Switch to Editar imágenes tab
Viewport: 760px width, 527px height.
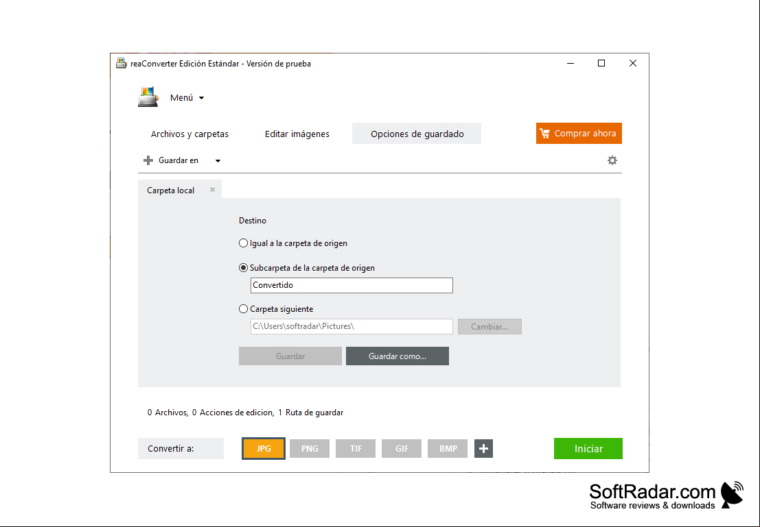point(297,134)
